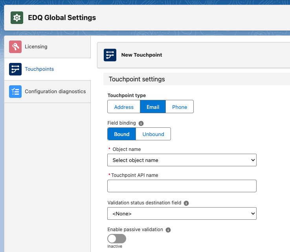290x252 pixels.
Task: Click the Licensing key icon
Action: click(15, 47)
